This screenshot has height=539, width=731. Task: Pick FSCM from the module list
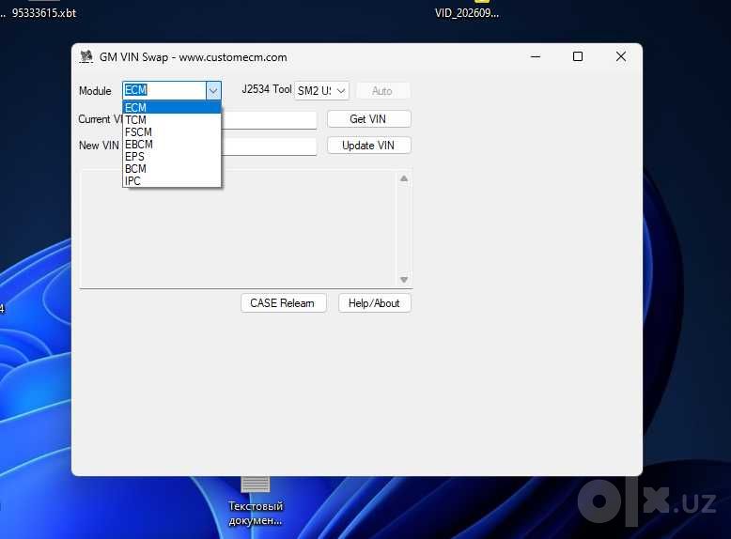(172, 131)
